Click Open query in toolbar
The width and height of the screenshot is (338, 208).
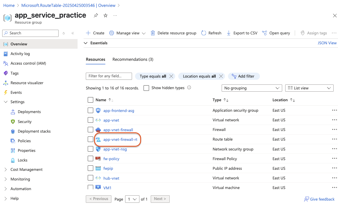point(276,33)
